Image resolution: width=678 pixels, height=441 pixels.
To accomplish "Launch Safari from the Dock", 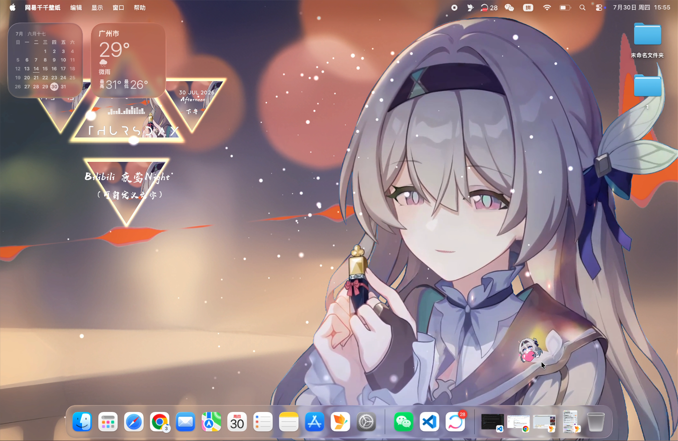I will pyautogui.click(x=134, y=422).
